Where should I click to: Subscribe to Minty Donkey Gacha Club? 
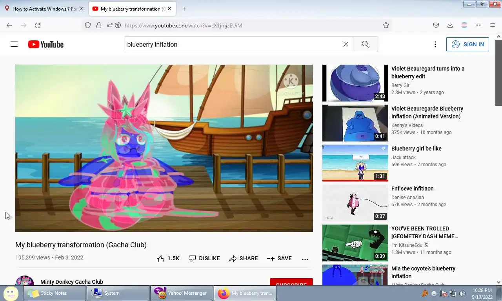(291, 282)
